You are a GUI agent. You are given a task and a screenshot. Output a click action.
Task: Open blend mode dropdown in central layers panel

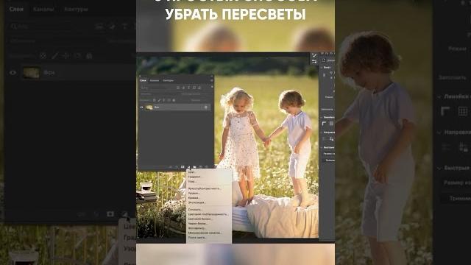pos(159,93)
